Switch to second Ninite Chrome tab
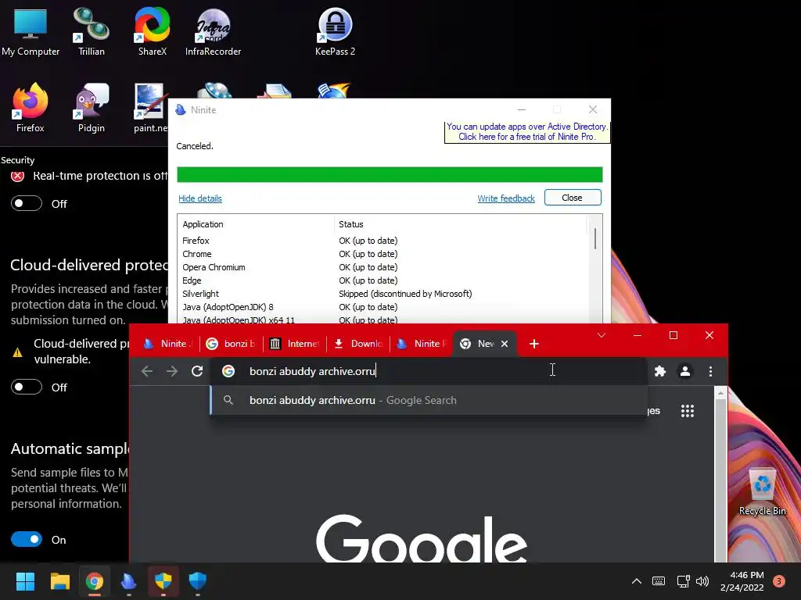The width and height of the screenshot is (801, 600). pos(421,344)
